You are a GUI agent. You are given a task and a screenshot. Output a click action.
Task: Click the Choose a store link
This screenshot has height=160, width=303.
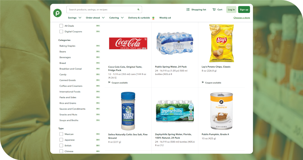(241, 18)
